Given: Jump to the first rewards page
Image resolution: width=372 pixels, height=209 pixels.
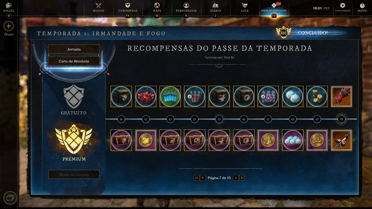Looking at the screenshot, I should 196,178.
